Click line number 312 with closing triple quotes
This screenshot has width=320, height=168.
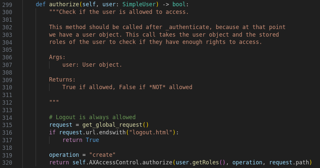[7, 102]
